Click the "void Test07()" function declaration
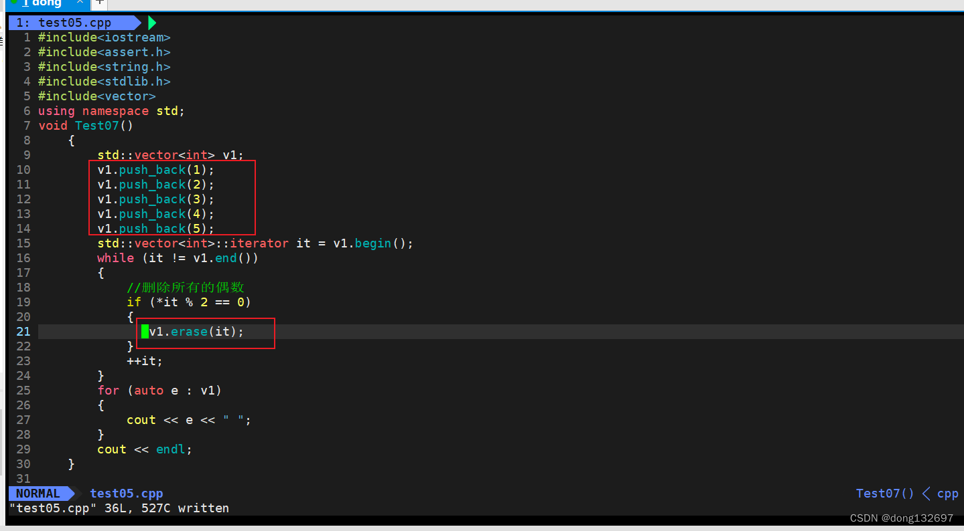The width and height of the screenshot is (964, 531). 86,126
